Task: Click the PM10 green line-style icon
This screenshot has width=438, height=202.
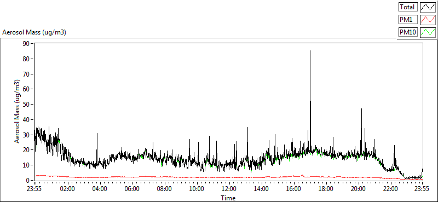Action: 428,32
